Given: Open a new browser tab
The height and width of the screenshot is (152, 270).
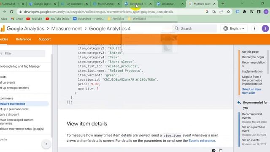Looking at the screenshot, I should click(223, 4).
